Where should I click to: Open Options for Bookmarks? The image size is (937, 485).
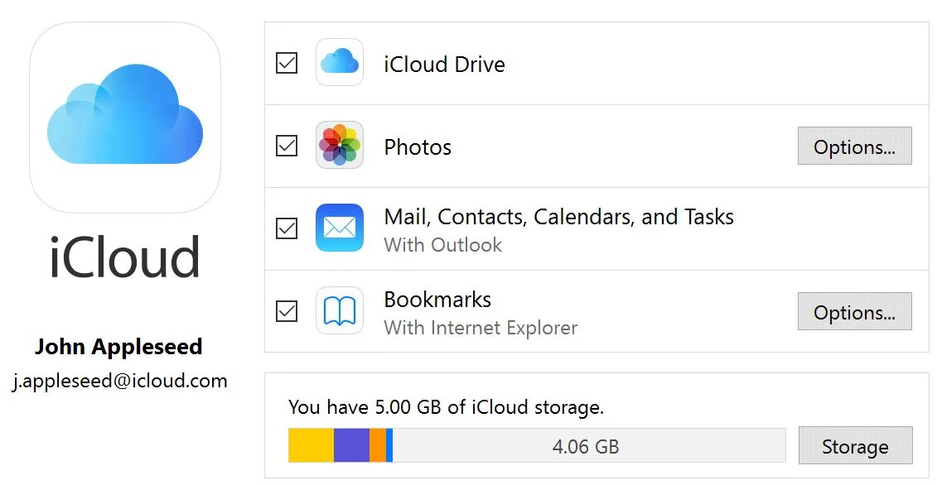coord(854,312)
